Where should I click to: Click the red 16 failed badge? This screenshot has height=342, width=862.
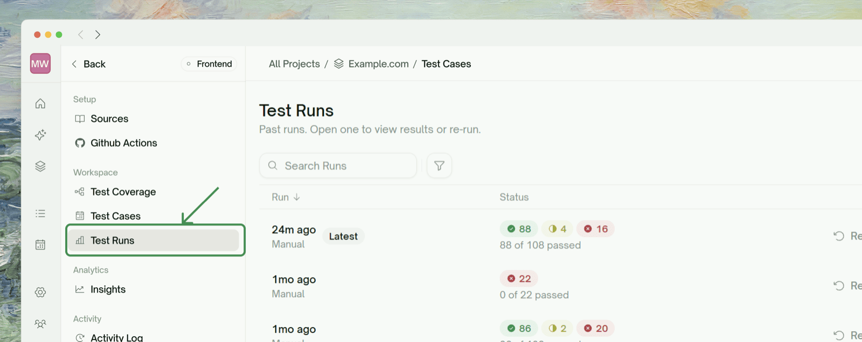(595, 229)
